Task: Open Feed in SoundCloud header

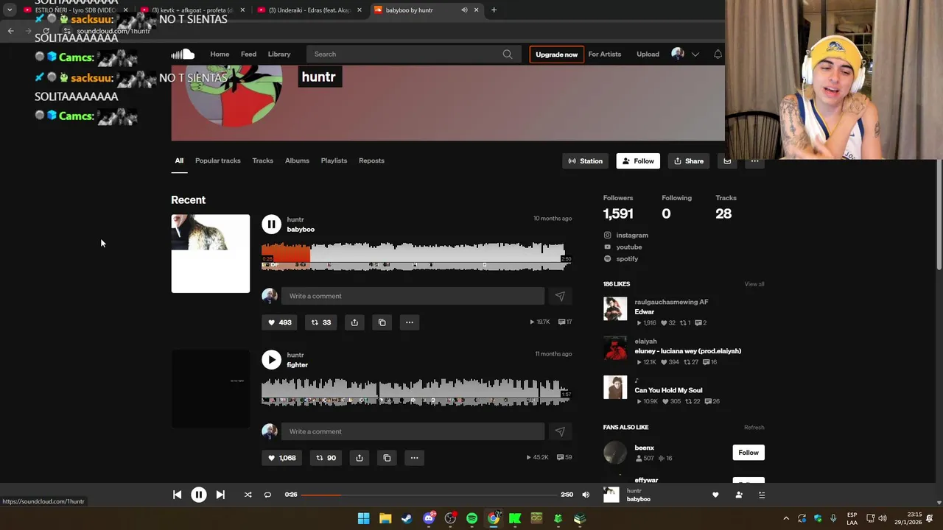Action: [248, 54]
